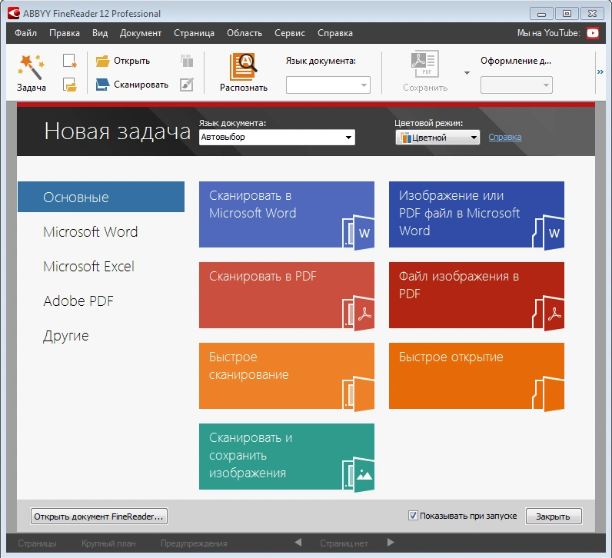The height and width of the screenshot is (558, 612).
Task: Open the toolbar Язык документа combo box
Action: [x=328, y=85]
